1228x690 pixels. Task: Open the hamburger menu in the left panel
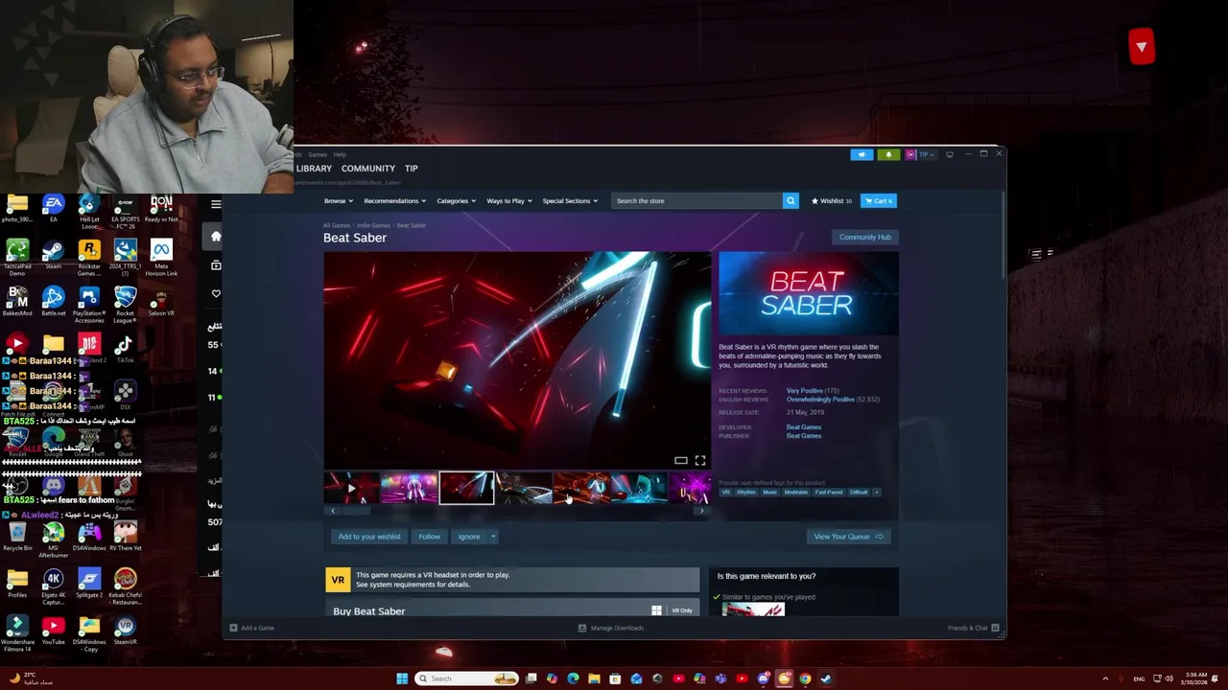click(216, 204)
